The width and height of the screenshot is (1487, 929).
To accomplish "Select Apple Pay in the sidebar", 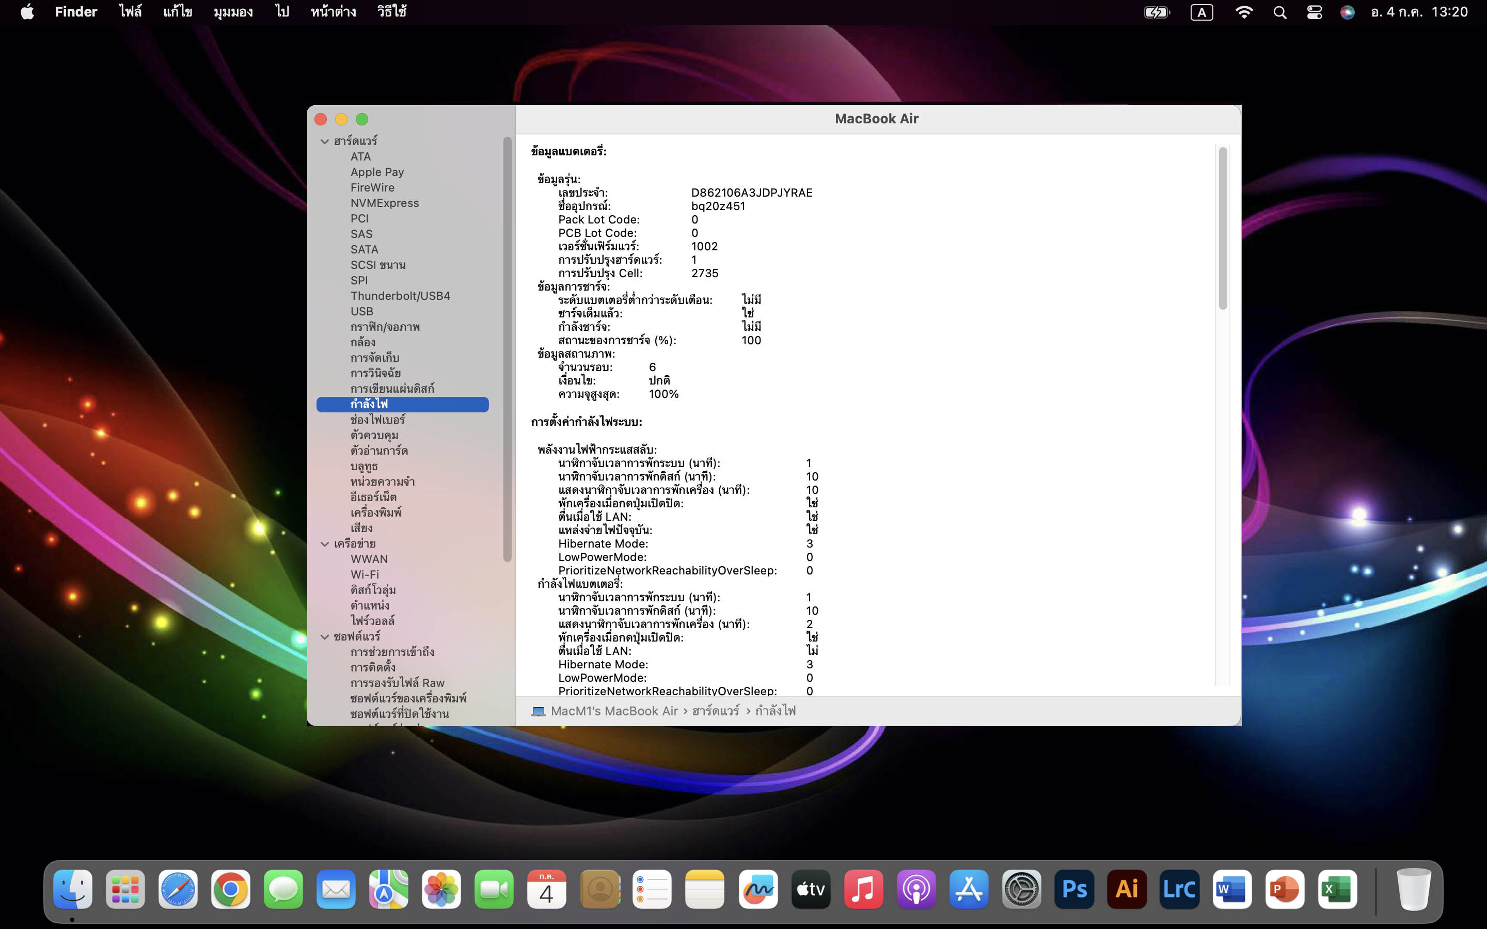I will coord(377,172).
